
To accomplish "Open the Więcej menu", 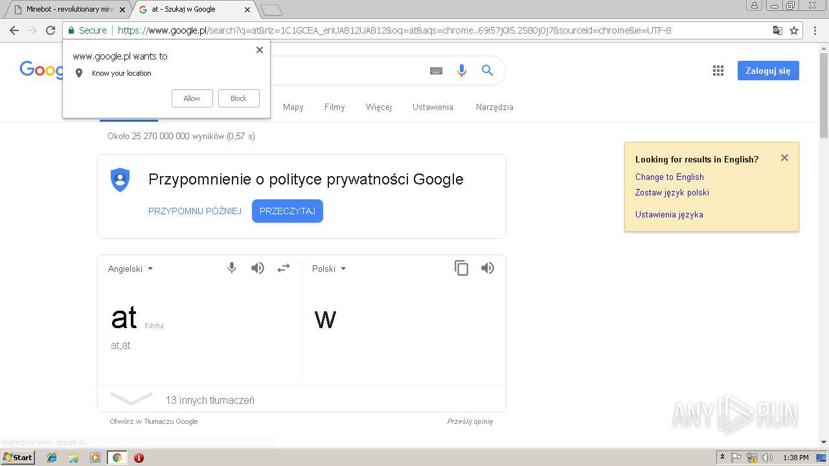I will tap(379, 107).
